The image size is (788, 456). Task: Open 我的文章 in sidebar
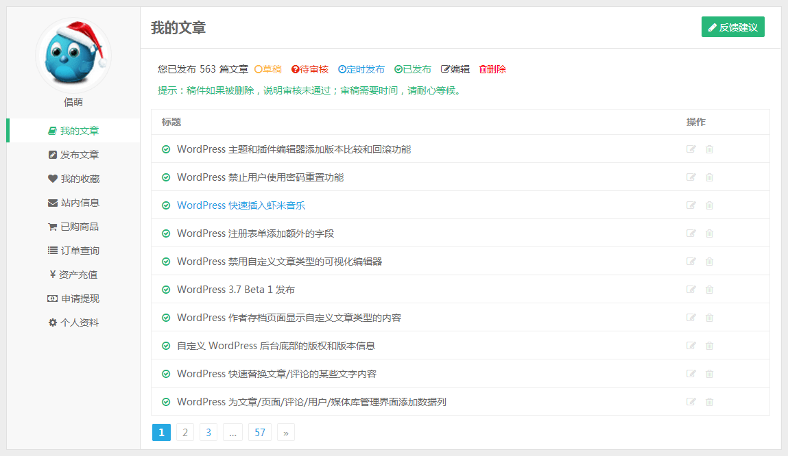tap(73, 130)
